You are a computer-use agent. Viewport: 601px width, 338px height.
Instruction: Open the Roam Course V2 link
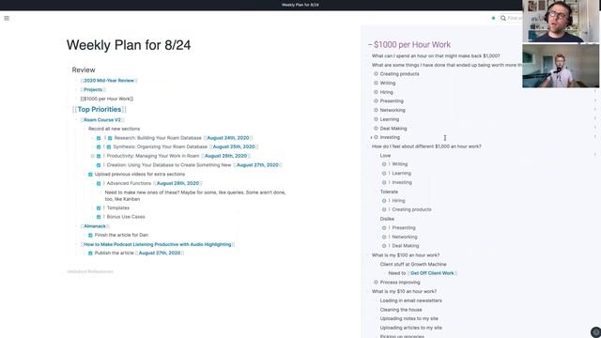102,120
